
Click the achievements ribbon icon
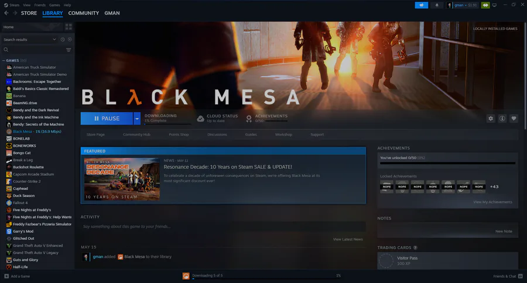tap(249, 119)
